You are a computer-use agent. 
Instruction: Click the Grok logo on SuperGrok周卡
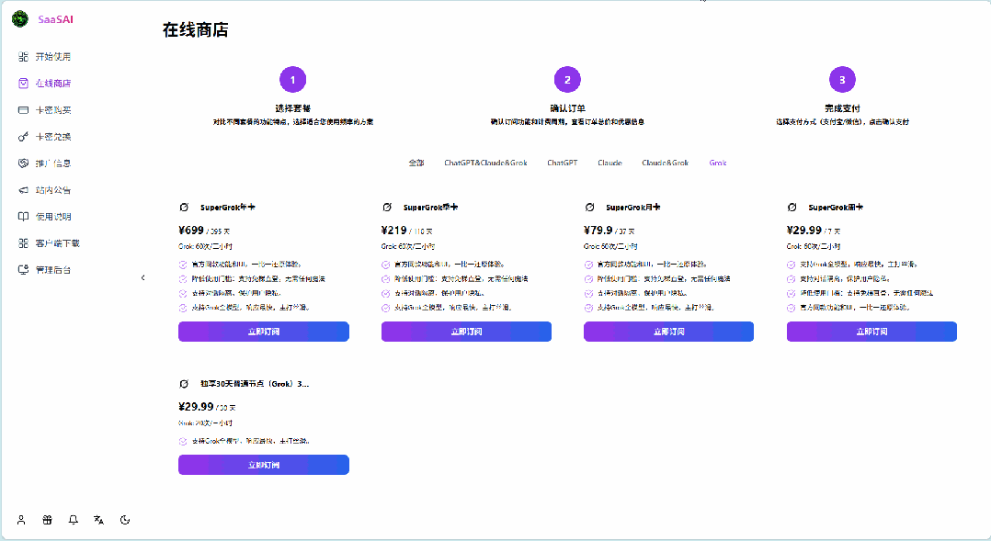[792, 207]
